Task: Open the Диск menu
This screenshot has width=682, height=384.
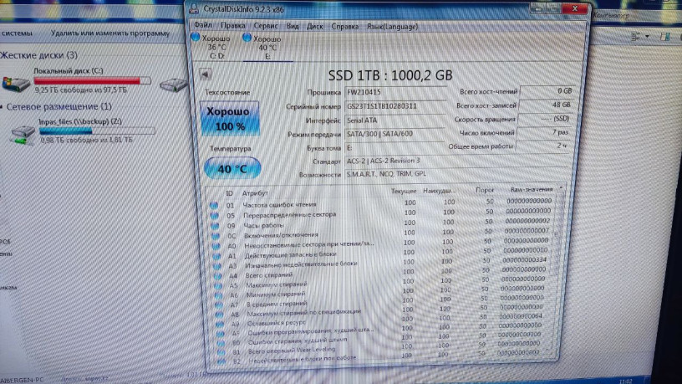Action: 314,26
